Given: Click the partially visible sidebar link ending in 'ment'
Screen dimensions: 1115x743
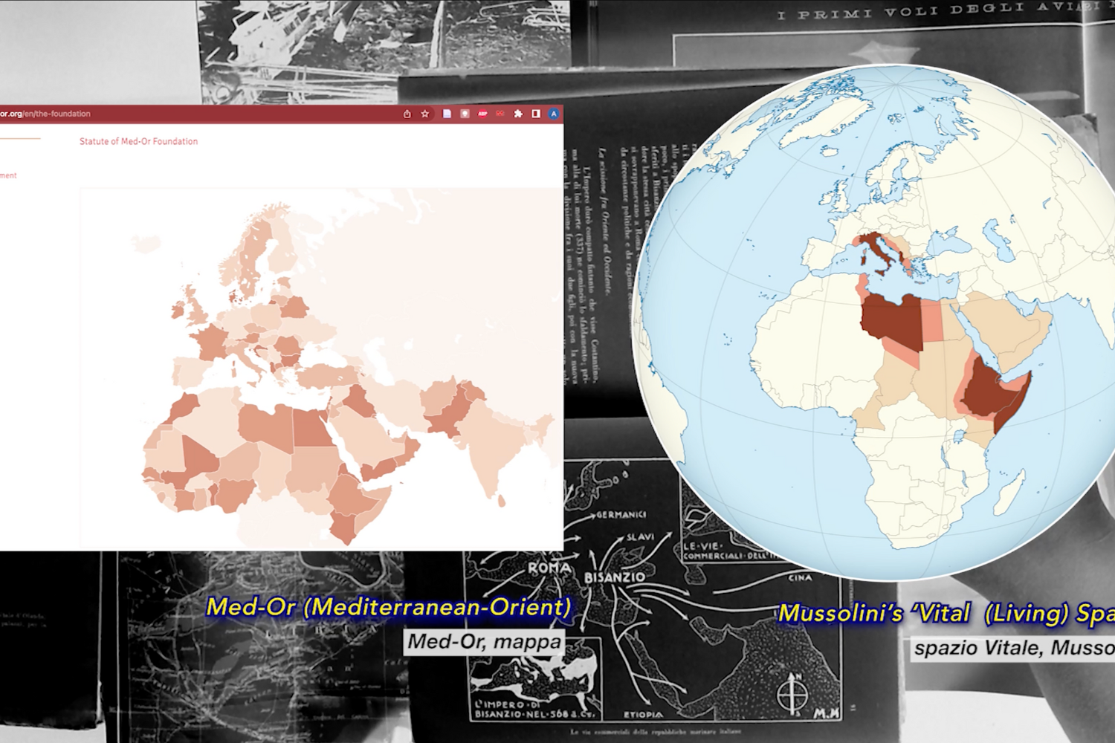Looking at the screenshot, I should (8, 175).
